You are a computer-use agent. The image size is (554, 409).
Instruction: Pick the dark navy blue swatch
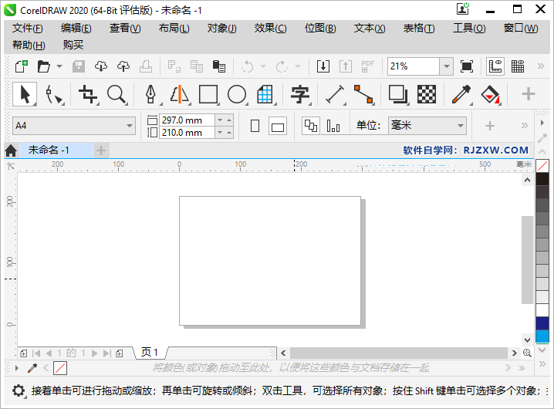point(542,323)
